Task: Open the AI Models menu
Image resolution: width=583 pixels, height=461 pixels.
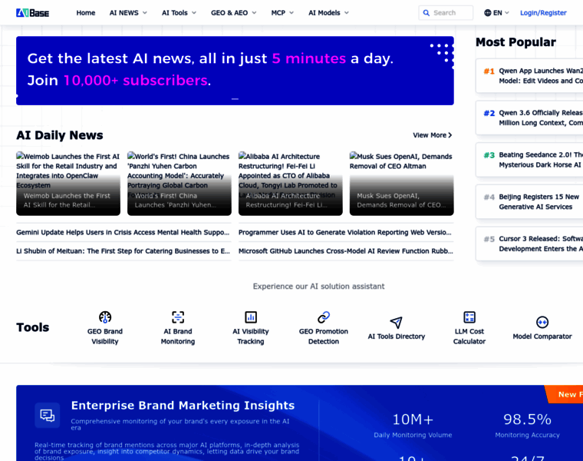Action: (x=328, y=13)
